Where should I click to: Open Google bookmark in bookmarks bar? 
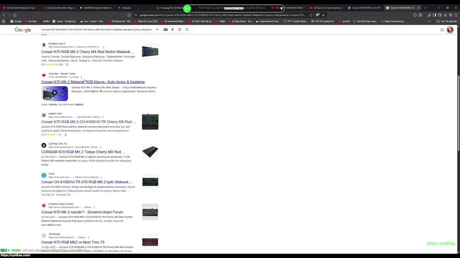16,21
